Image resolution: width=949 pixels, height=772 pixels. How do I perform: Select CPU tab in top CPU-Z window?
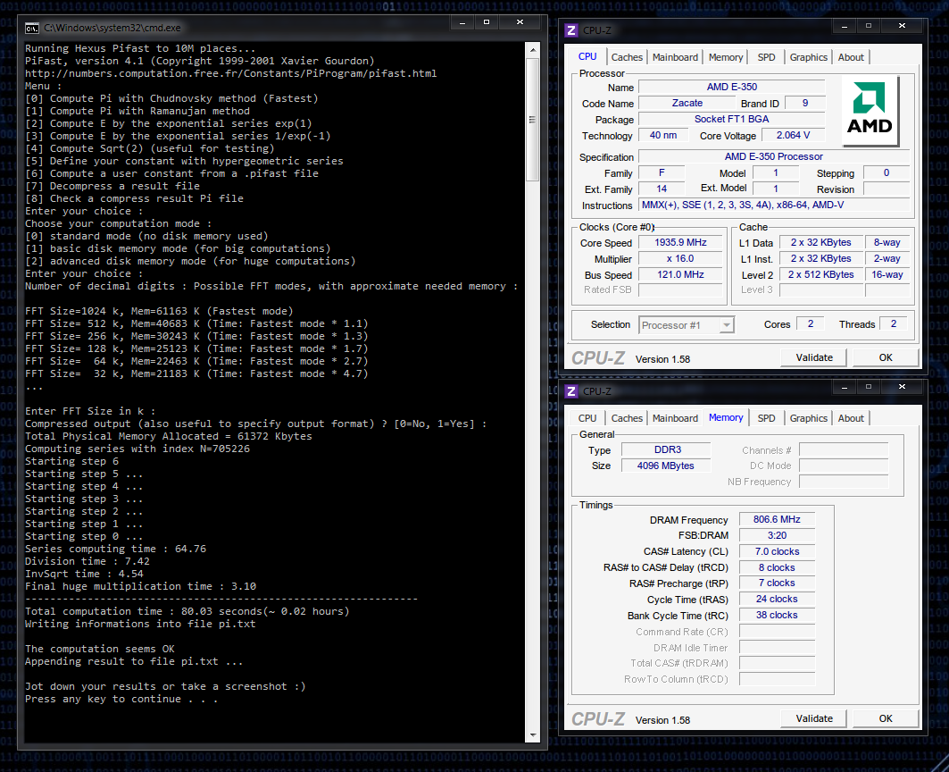[587, 56]
